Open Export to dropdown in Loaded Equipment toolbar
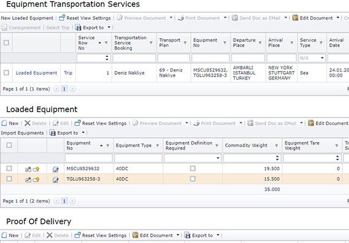The width and height of the screenshot is (349, 243). 83,133
